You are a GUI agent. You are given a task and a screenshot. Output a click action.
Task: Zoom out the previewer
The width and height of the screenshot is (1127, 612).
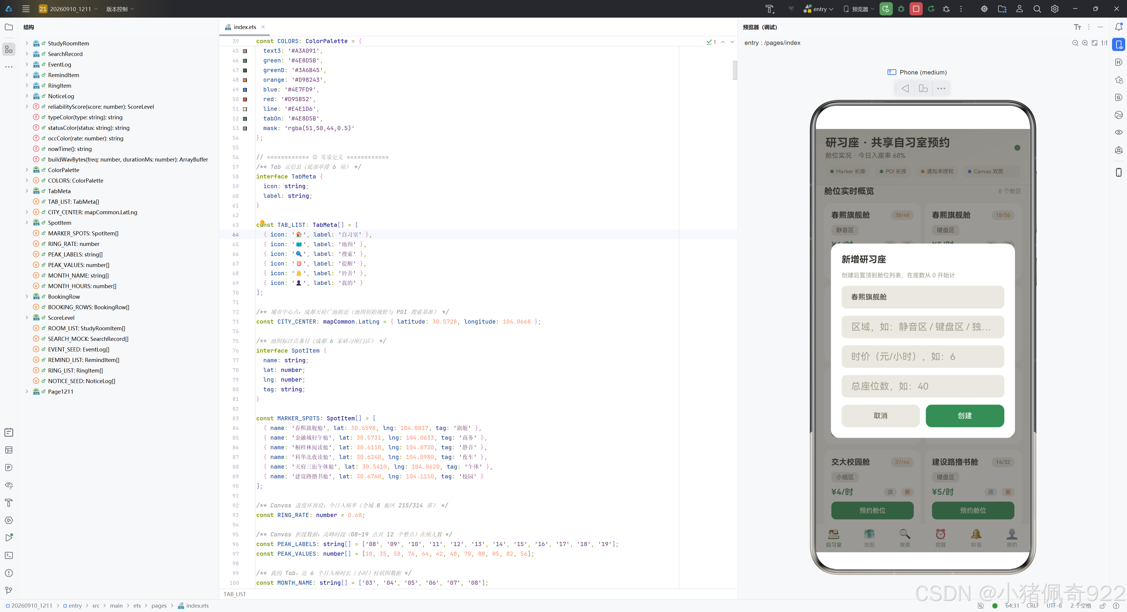click(1075, 43)
